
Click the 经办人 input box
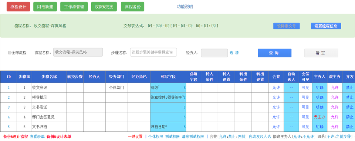click(x=214, y=53)
